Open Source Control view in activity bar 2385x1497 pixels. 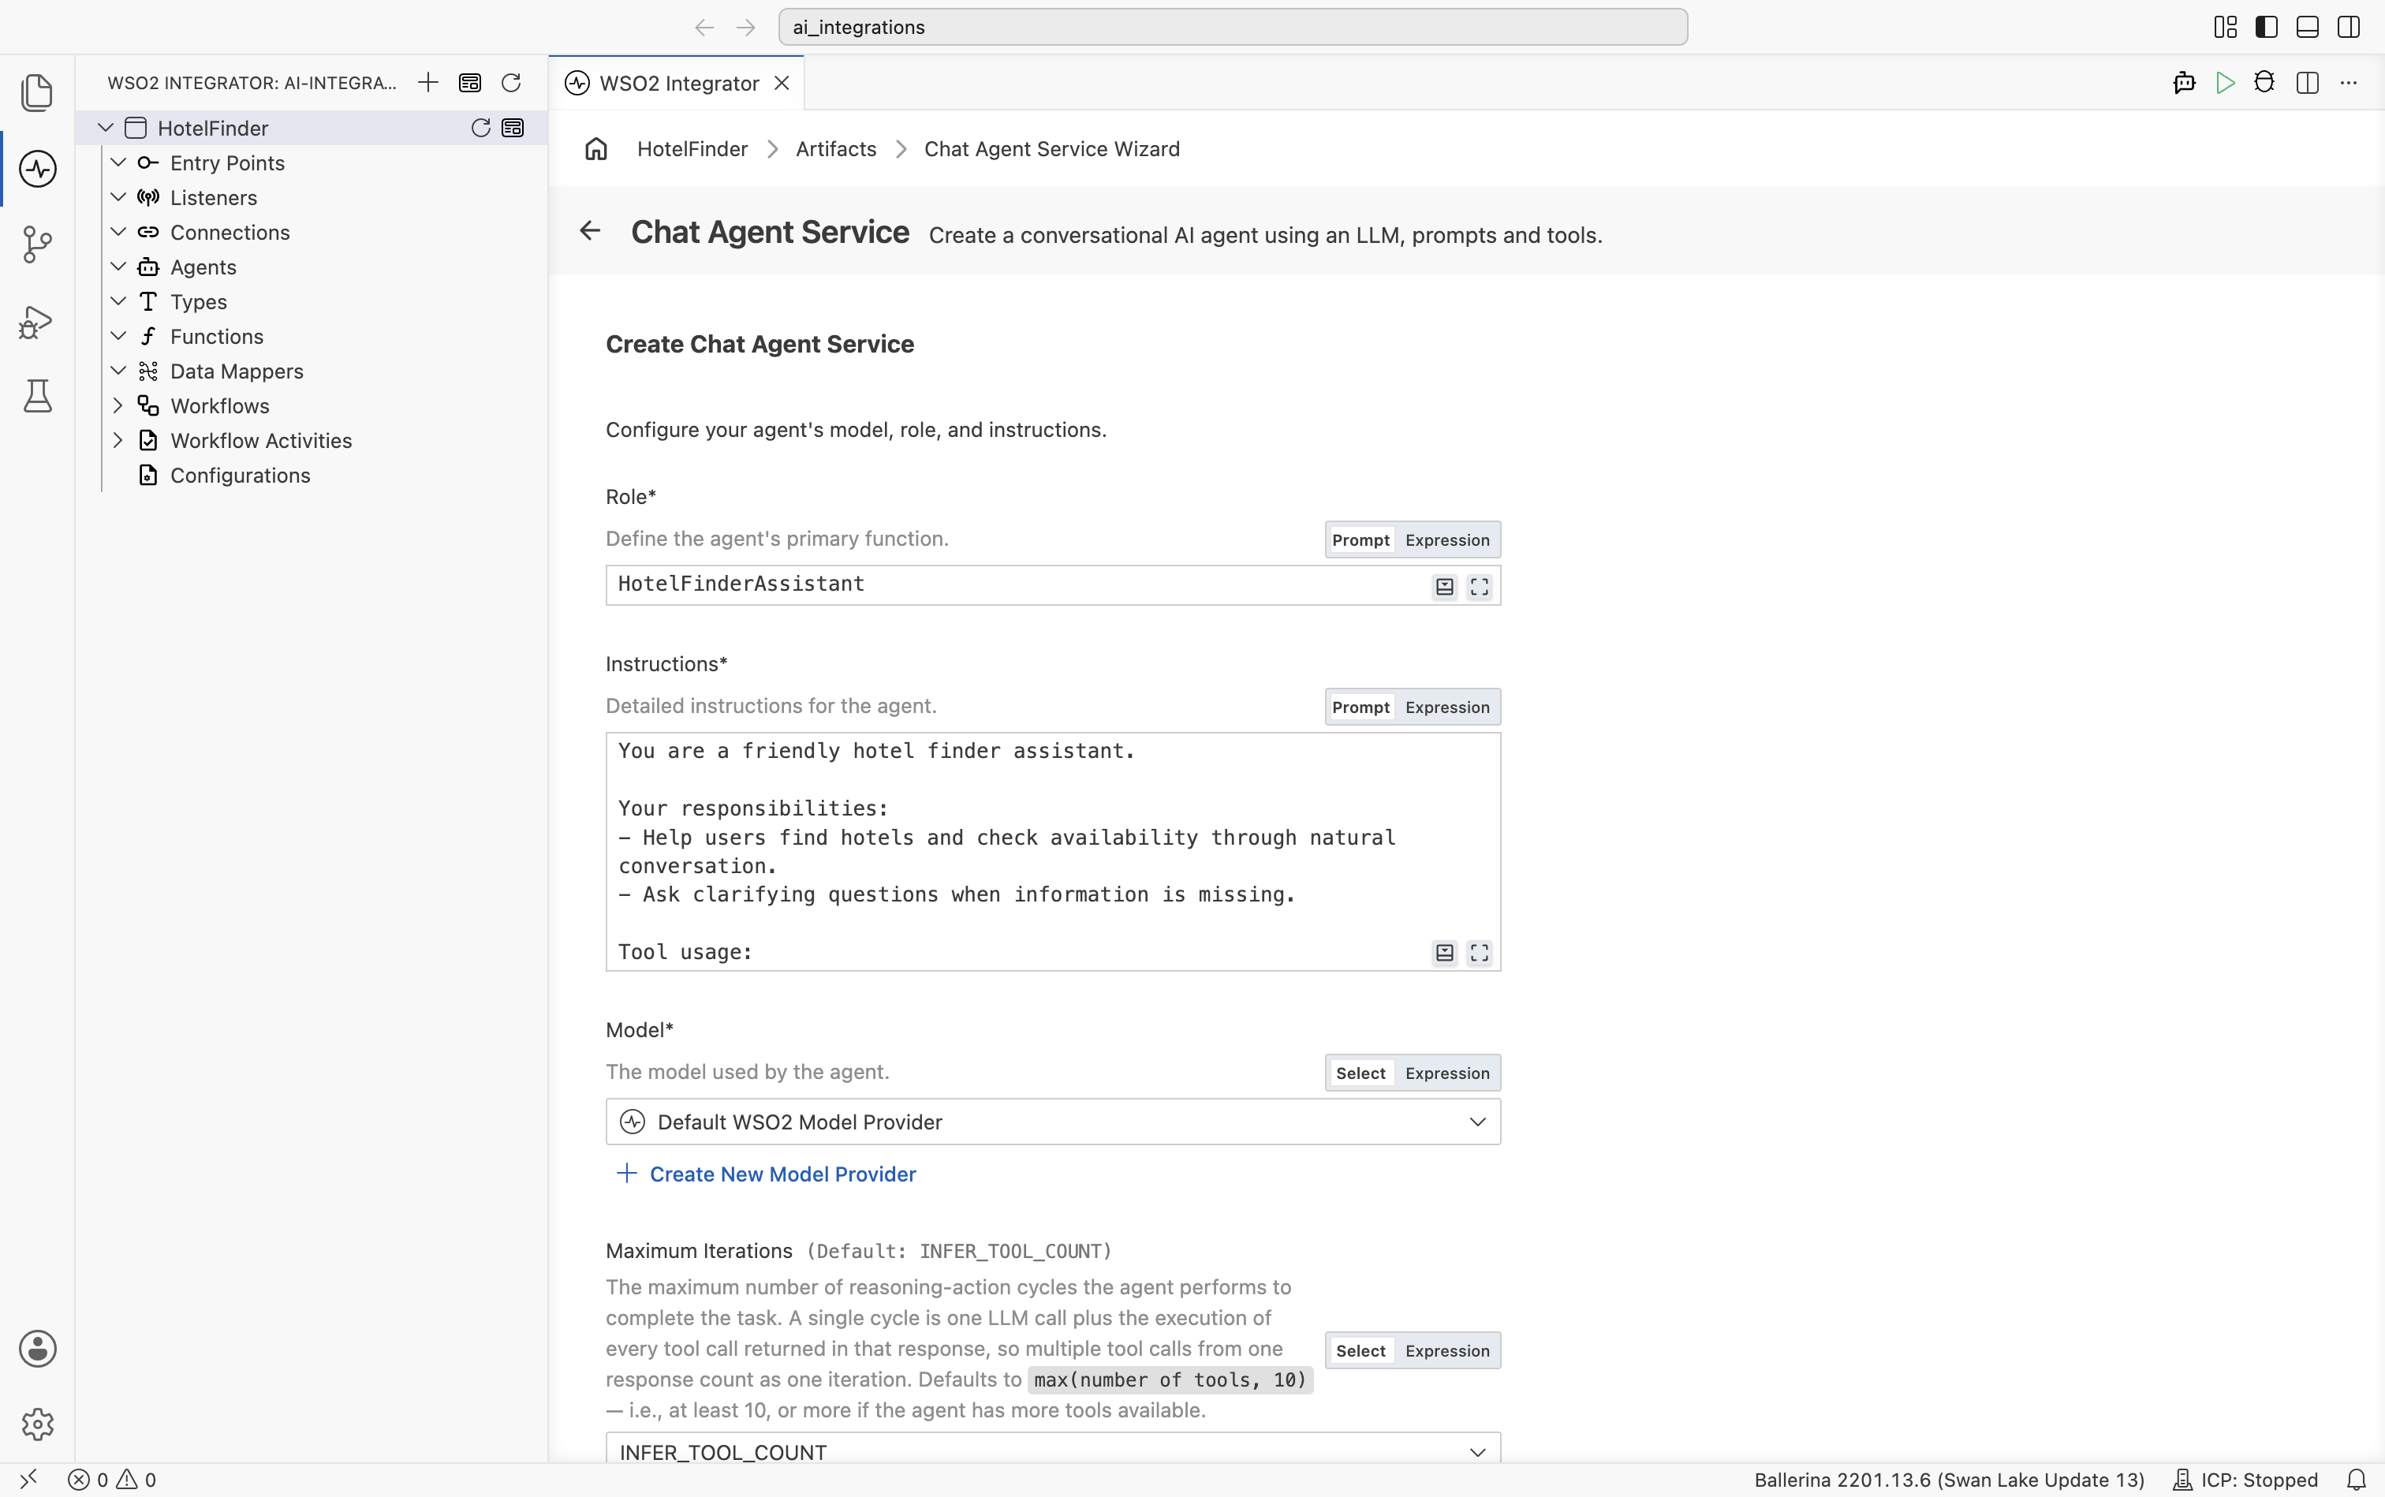coord(38,245)
